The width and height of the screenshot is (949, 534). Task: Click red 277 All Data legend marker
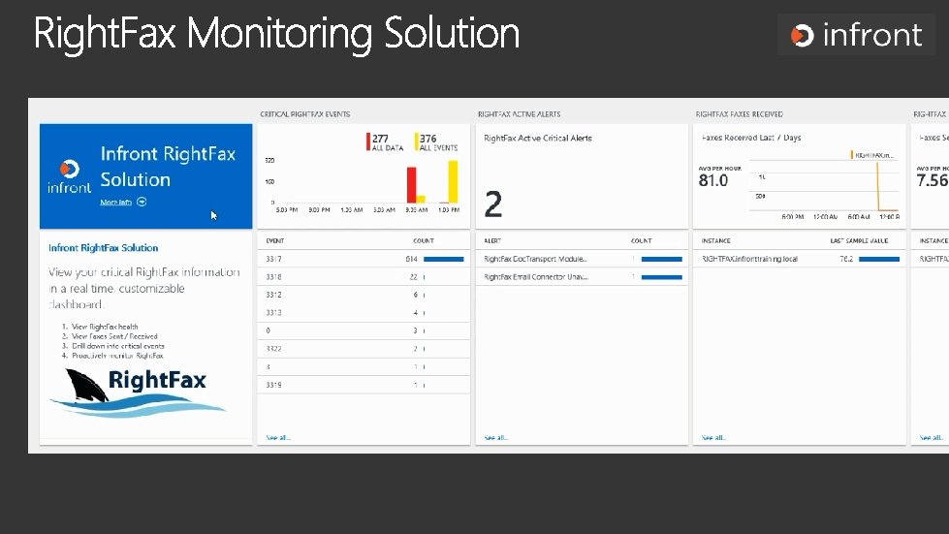click(x=368, y=141)
